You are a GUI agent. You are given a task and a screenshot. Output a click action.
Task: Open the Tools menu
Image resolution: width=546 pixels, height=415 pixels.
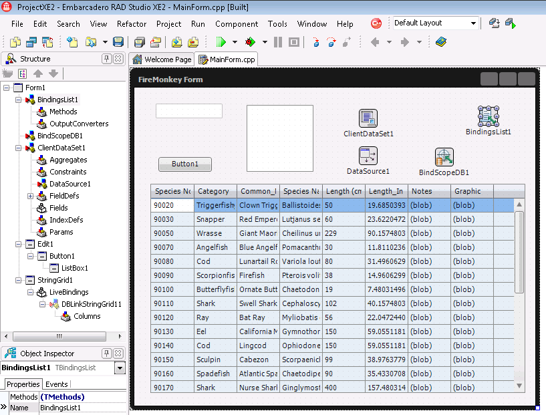277,24
